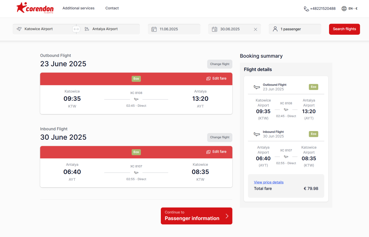Viewport: 369px width, 237px height.
Task: Open the Additional services menu
Action: click(78, 8)
